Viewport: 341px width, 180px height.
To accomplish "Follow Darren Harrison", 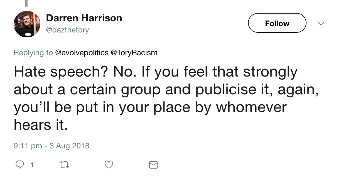I will coord(277,23).
